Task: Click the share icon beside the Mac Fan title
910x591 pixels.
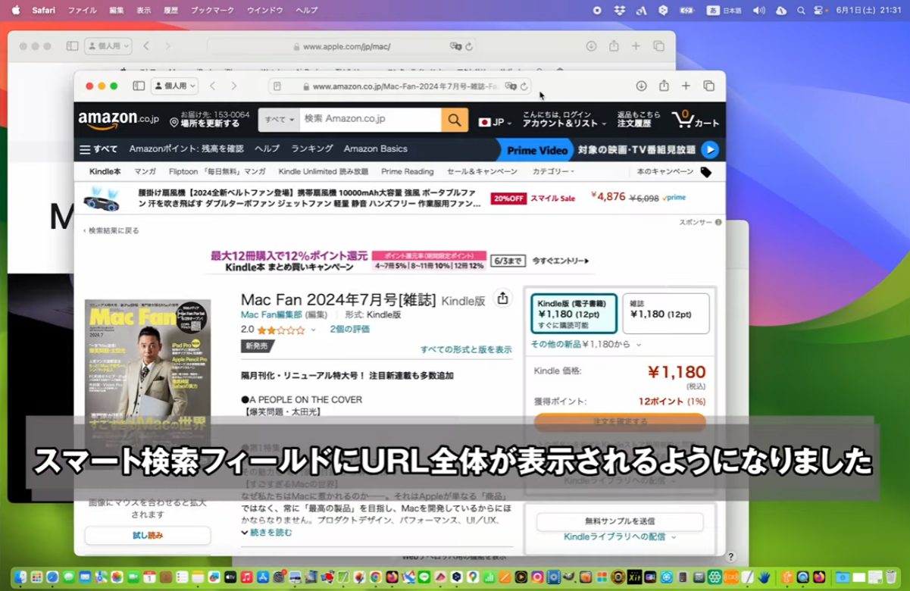Action: (x=502, y=299)
